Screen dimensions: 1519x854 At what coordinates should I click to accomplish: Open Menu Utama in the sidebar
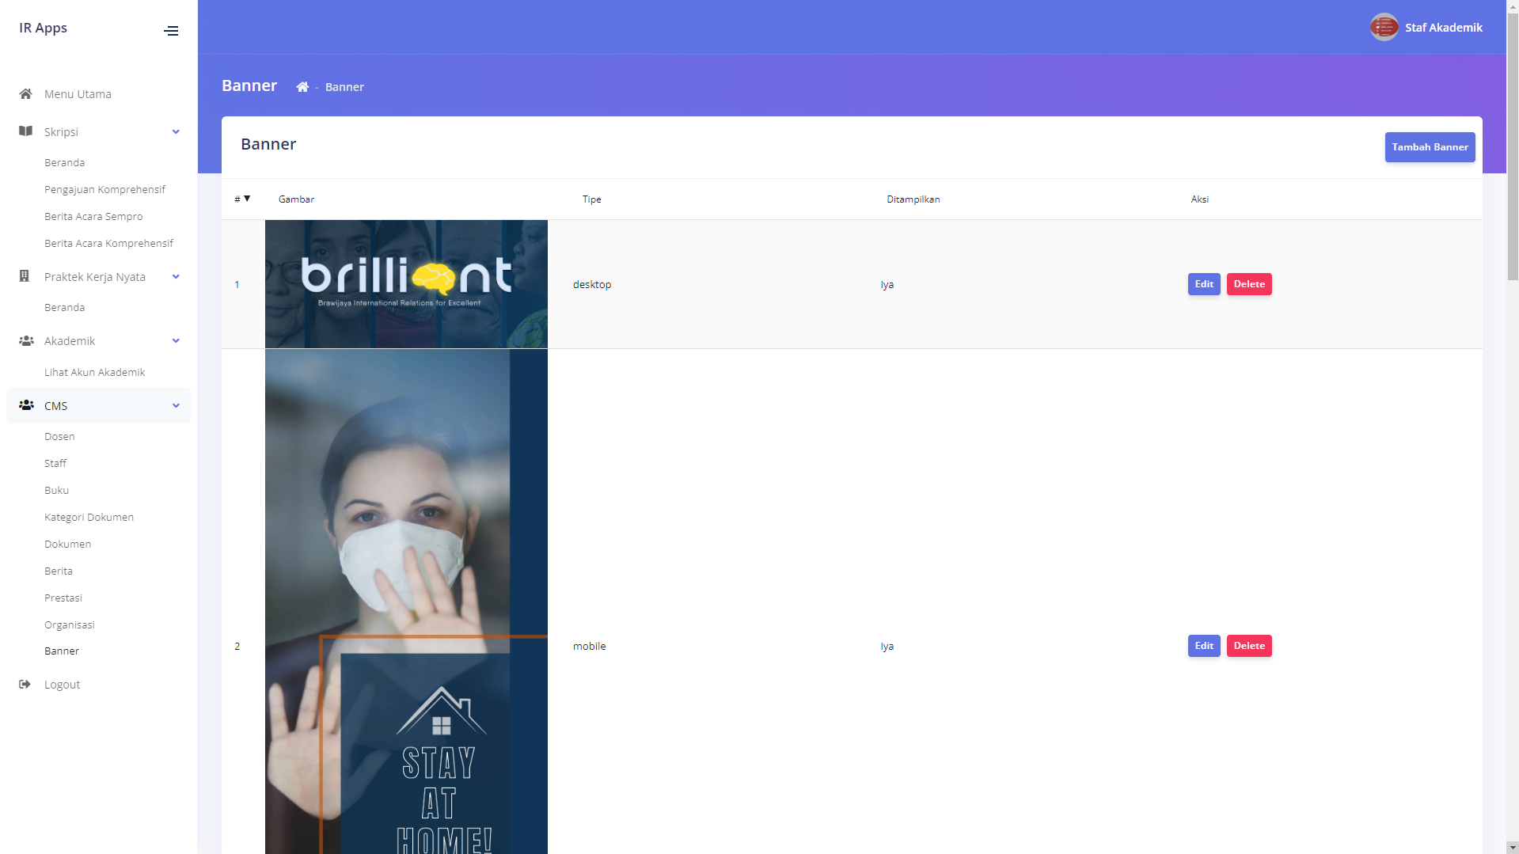pyautogui.click(x=78, y=93)
